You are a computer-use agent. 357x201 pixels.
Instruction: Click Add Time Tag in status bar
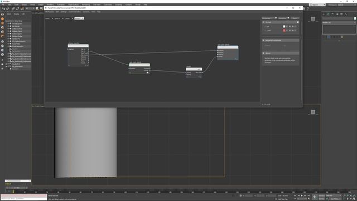(x=283, y=199)
